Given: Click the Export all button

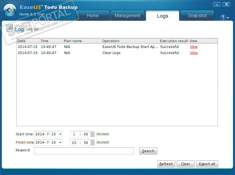Looking at the screenshot, I should click(x=207, y=164).
